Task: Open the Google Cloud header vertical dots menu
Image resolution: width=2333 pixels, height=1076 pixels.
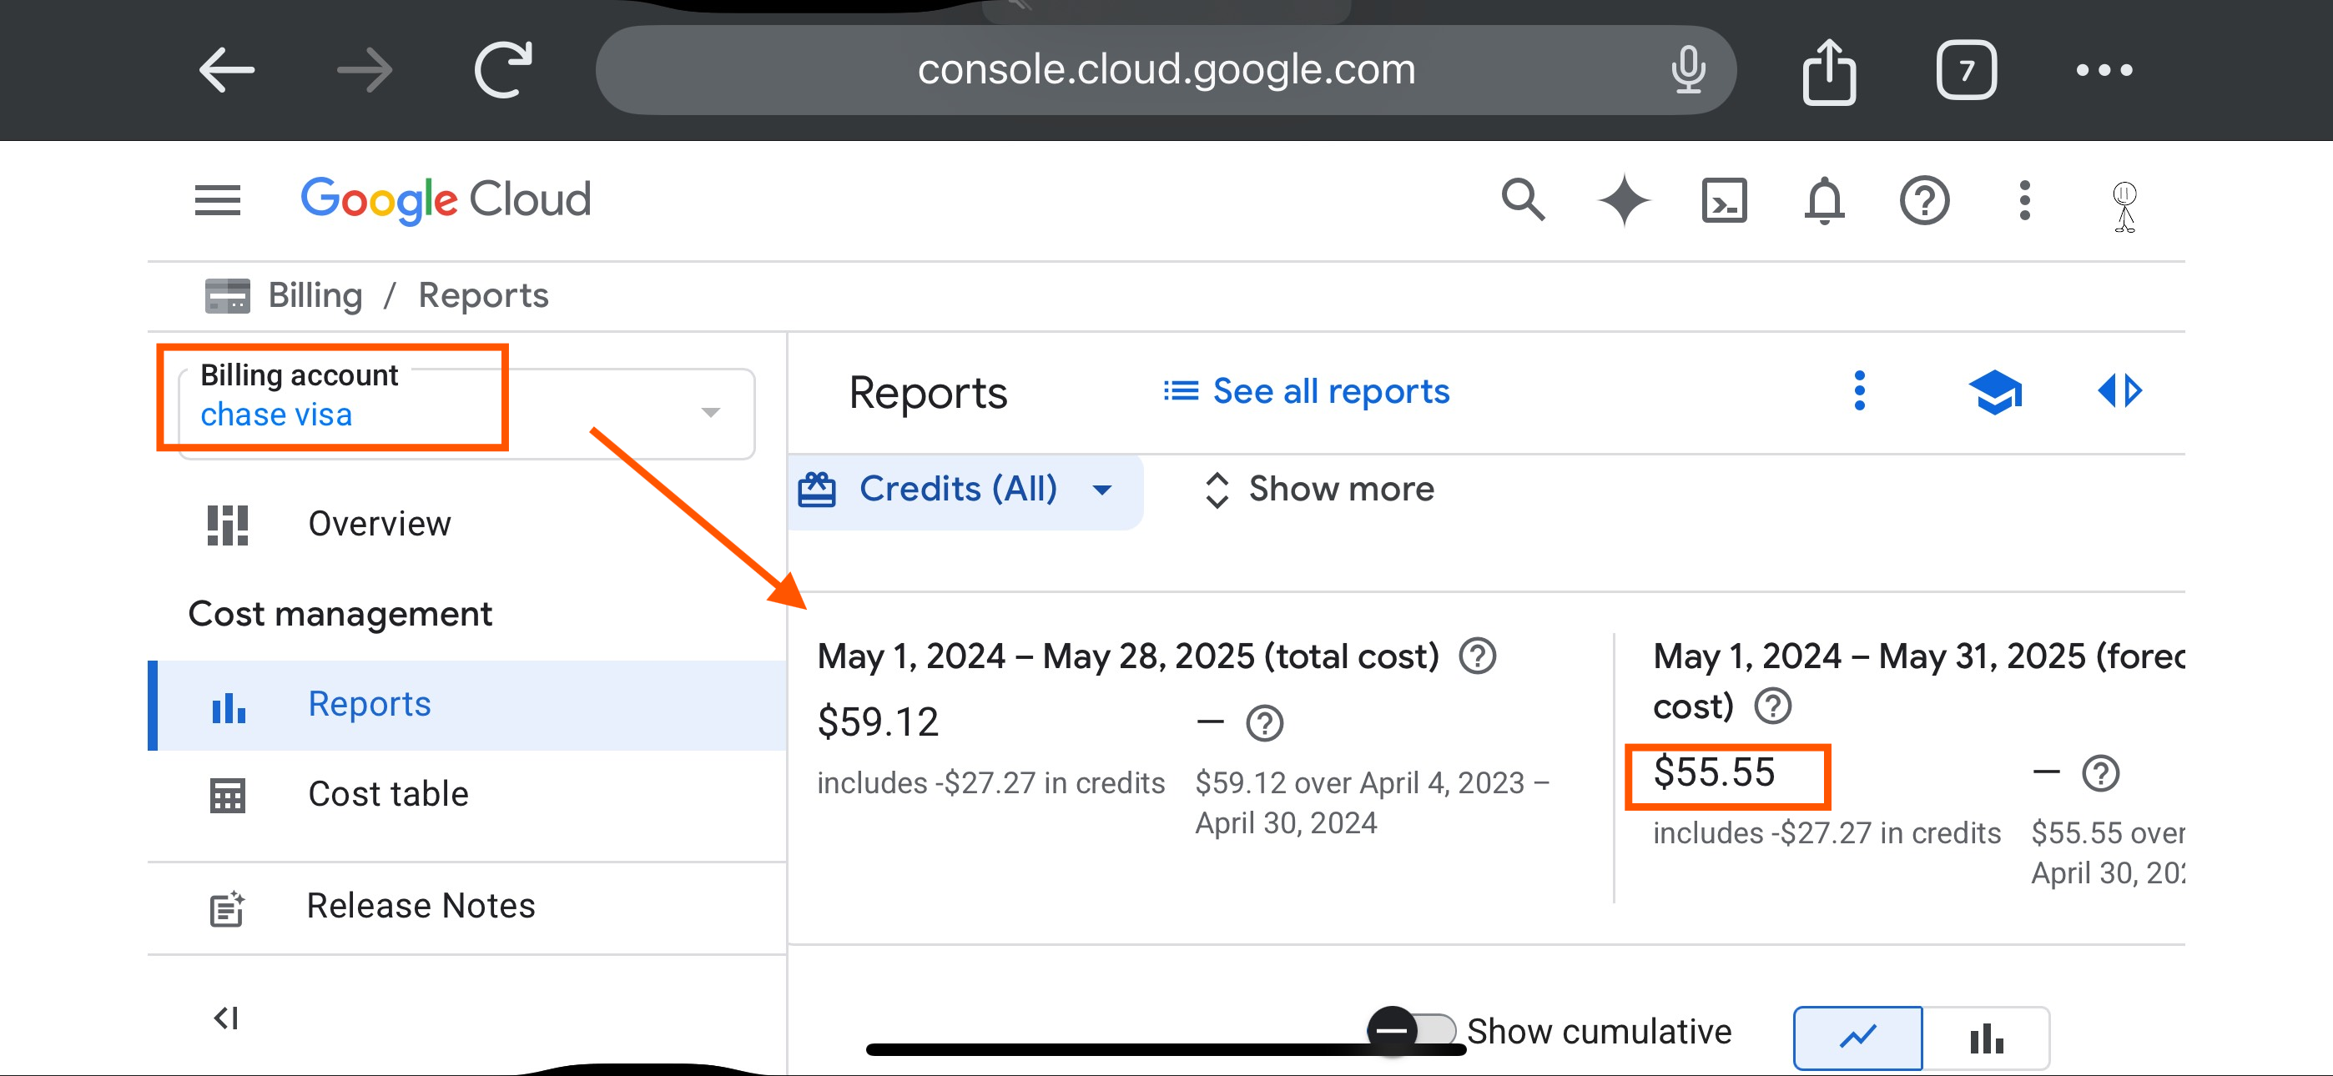Action: (2024, 200)
